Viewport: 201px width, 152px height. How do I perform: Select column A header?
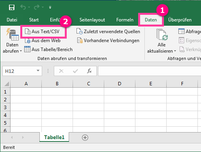coord(26,84)
